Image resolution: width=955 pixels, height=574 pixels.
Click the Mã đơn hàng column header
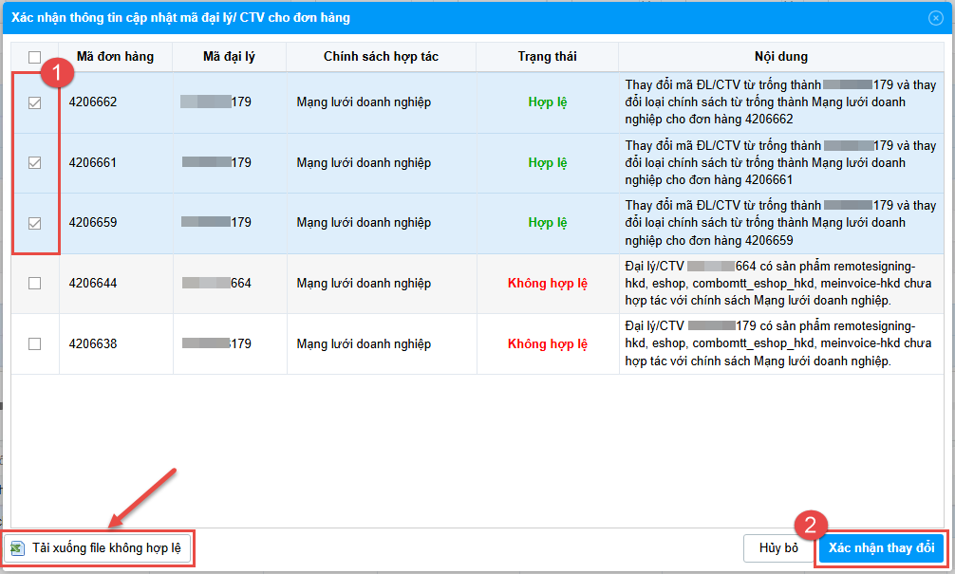[x=115, y=57]
